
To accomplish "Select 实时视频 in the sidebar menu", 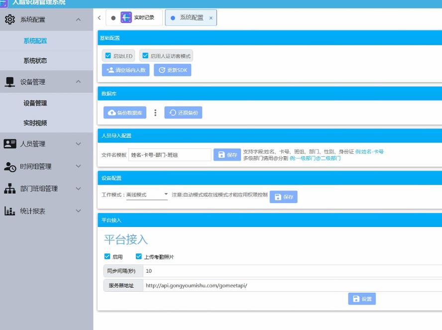I will pyautogui.click(x=36, y=122).
